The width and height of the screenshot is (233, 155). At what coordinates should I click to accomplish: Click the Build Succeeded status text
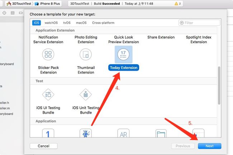(107, 4)
